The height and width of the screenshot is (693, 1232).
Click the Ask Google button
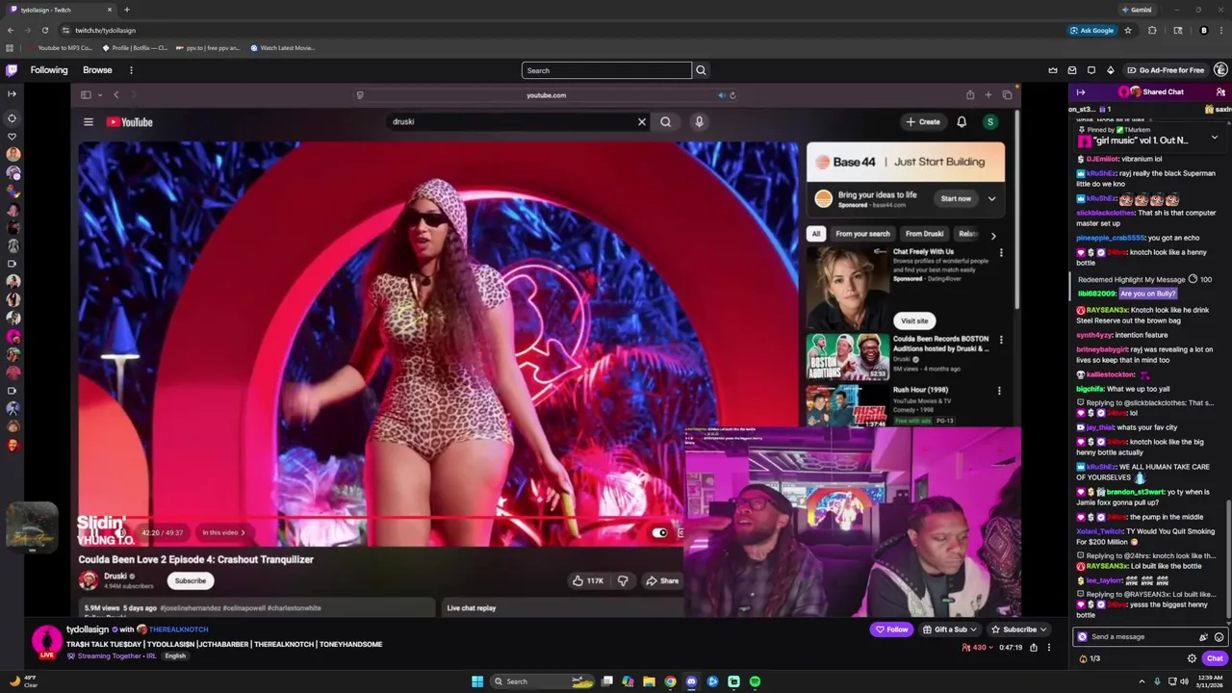(1091, 30)
